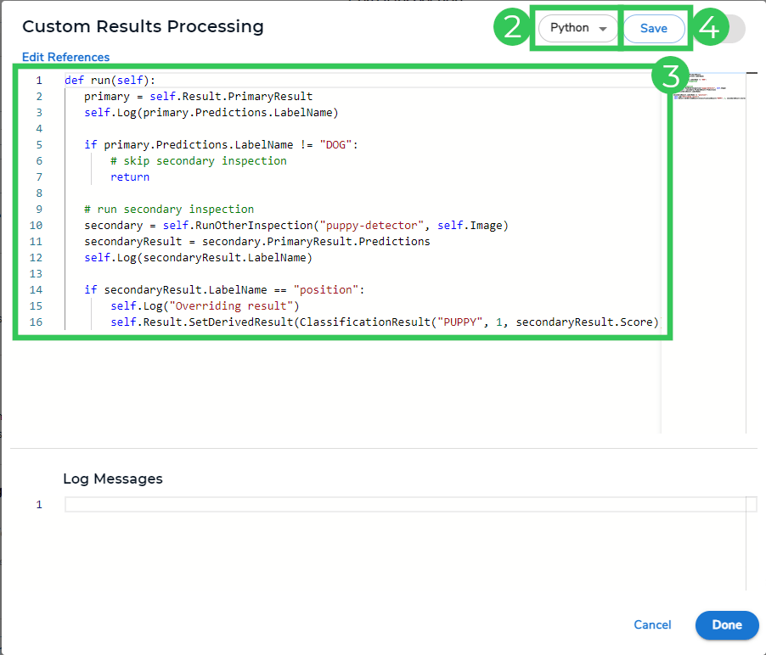766x655 pixels.
Task: Click the line 'primary = self.Result.PrimaryResult'
Action: click(x=198, y=96)
